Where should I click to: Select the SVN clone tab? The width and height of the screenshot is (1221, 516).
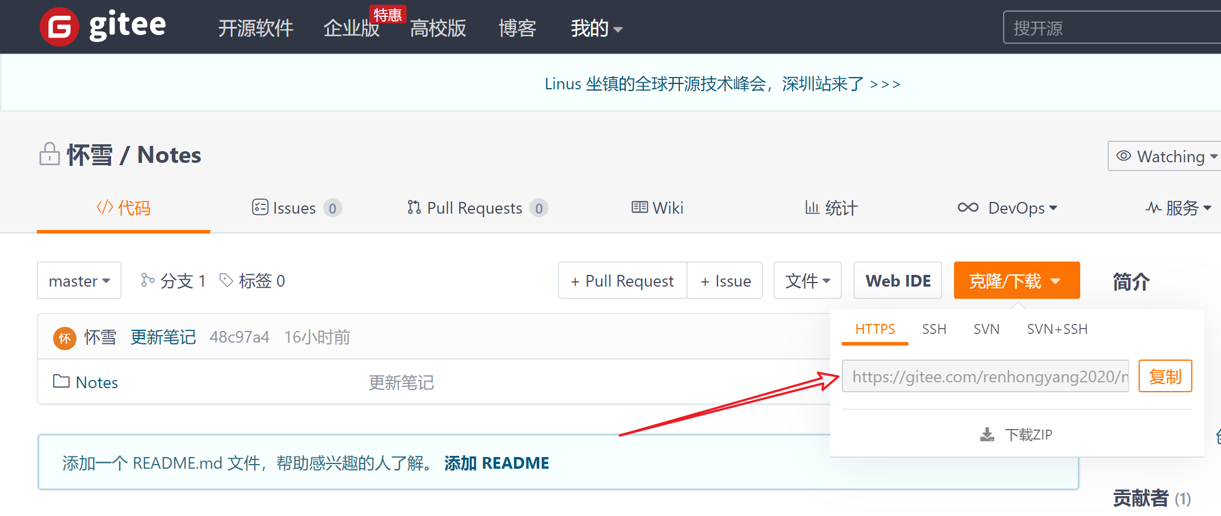coord(987,329)
